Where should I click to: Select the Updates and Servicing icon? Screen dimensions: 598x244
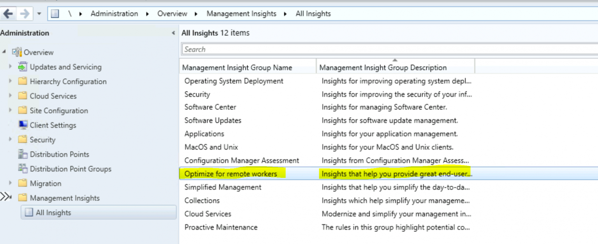click(22, 67)
